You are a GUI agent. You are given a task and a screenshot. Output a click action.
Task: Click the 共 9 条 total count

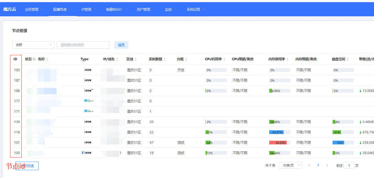click(x=270, y=165)
